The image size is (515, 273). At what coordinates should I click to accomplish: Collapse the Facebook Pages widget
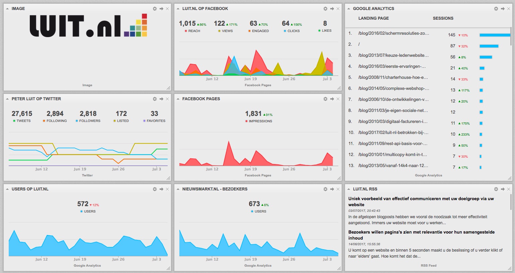(x=178, y=99)
